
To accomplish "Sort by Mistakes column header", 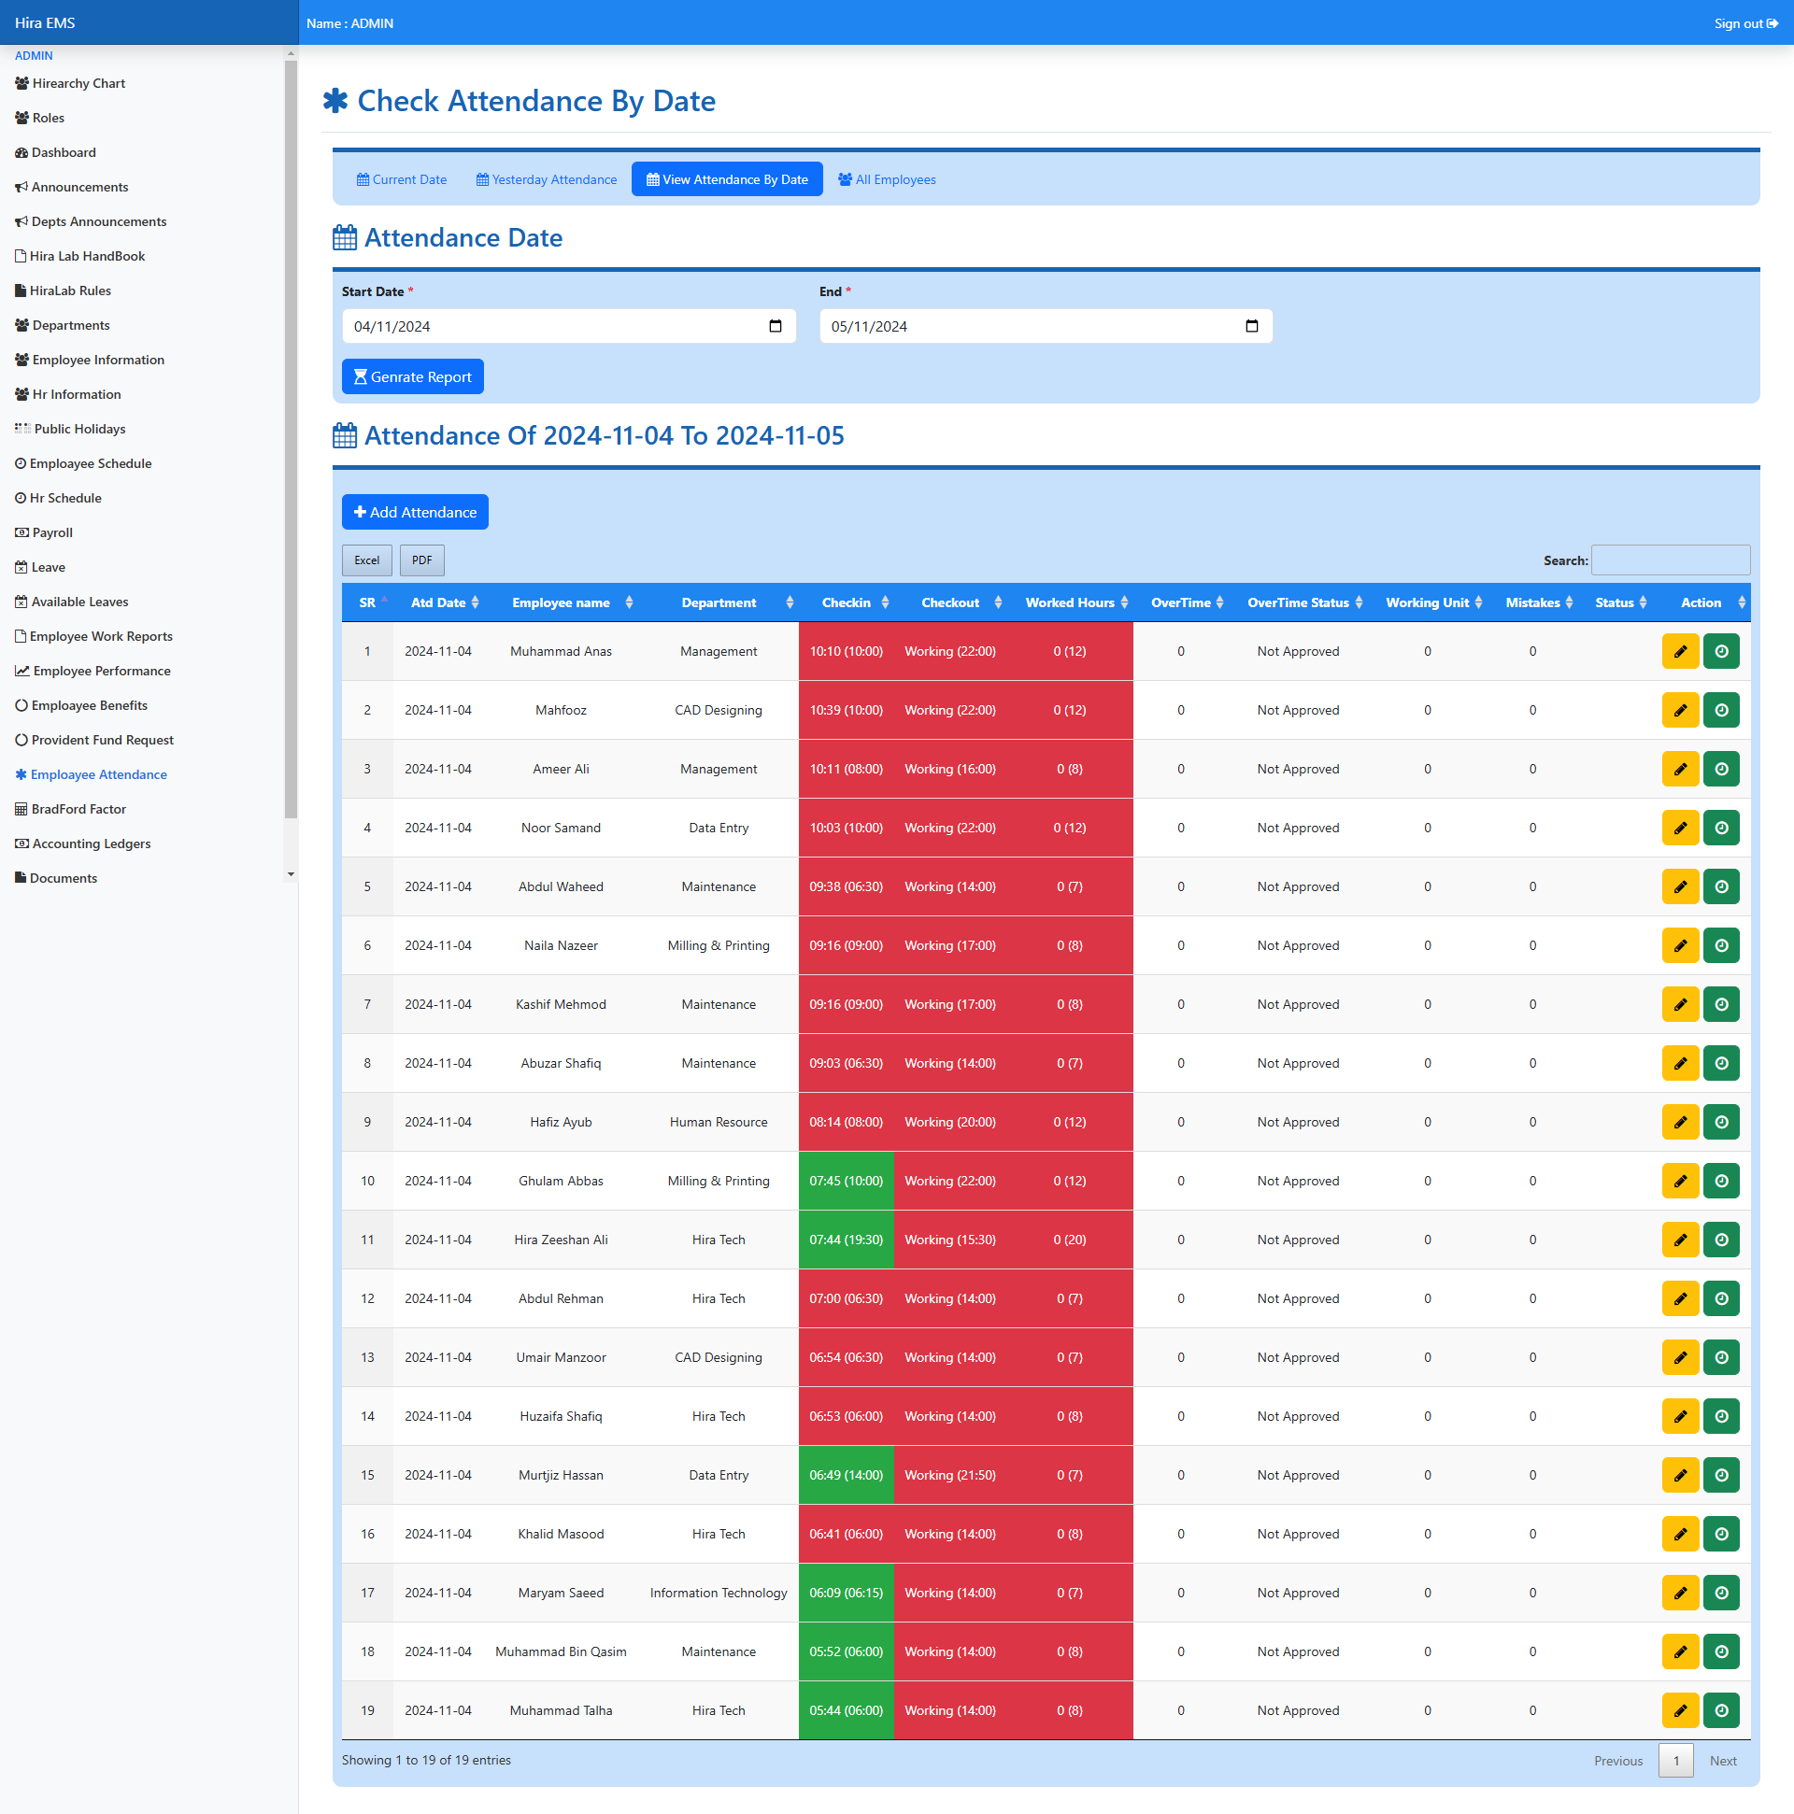I will click(x=1533, y=602).
